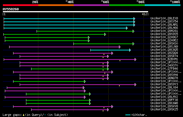The height and width of the screenshot is (117, 183).
Task: Click the purple alignment bar for Q9SK25
Action: tap(70, 110)
